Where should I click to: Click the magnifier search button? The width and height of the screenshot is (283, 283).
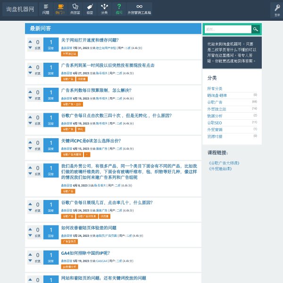click(255, 29)
